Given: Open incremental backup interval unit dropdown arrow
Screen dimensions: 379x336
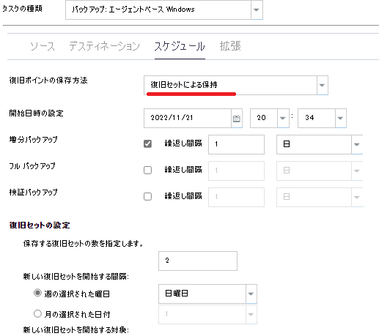Looking at the screenshot, I should click(x=357, y=144).
